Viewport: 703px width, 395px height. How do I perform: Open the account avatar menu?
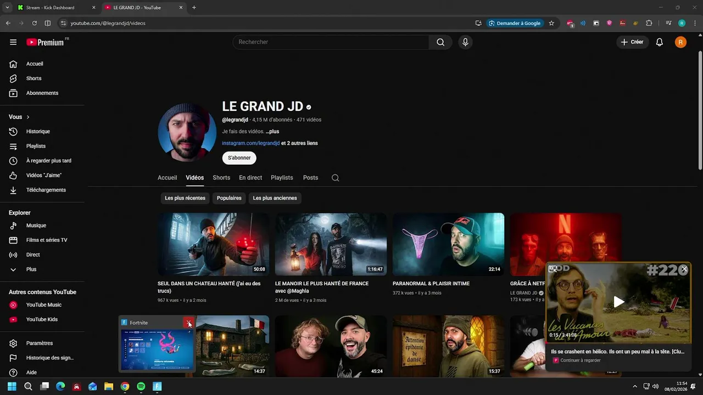point(680,42)
